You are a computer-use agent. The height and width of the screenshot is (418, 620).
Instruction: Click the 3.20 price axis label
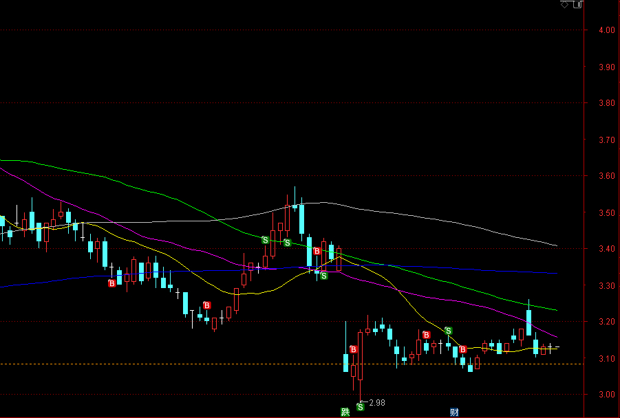coord(607,322)
